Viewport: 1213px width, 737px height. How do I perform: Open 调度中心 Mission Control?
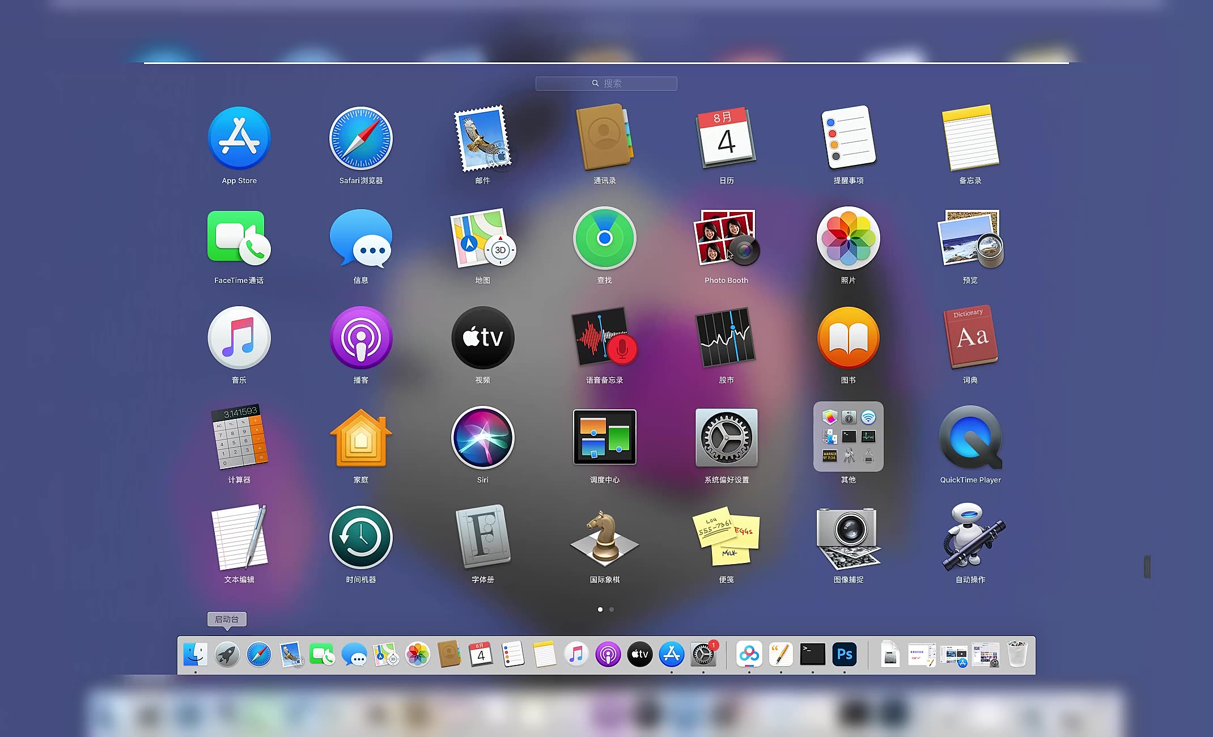[605, 437]
